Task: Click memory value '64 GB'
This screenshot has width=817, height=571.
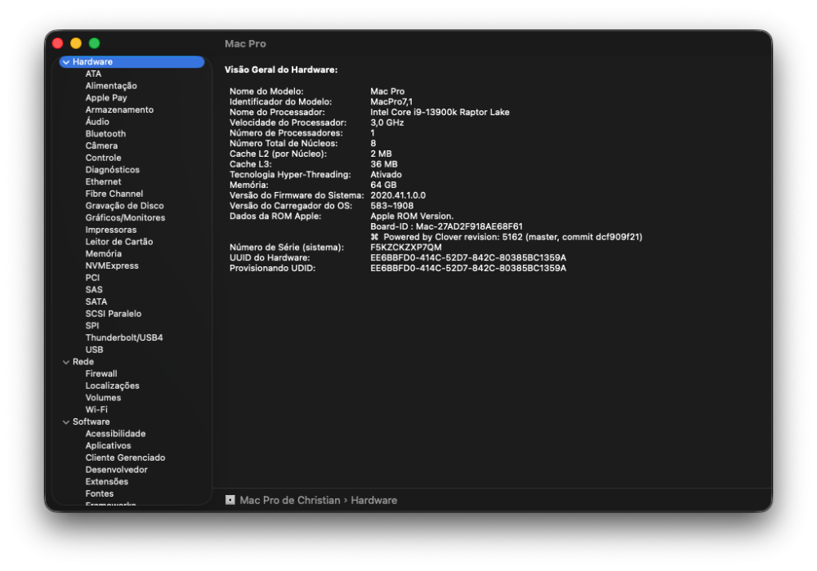Action: point(383,185)
